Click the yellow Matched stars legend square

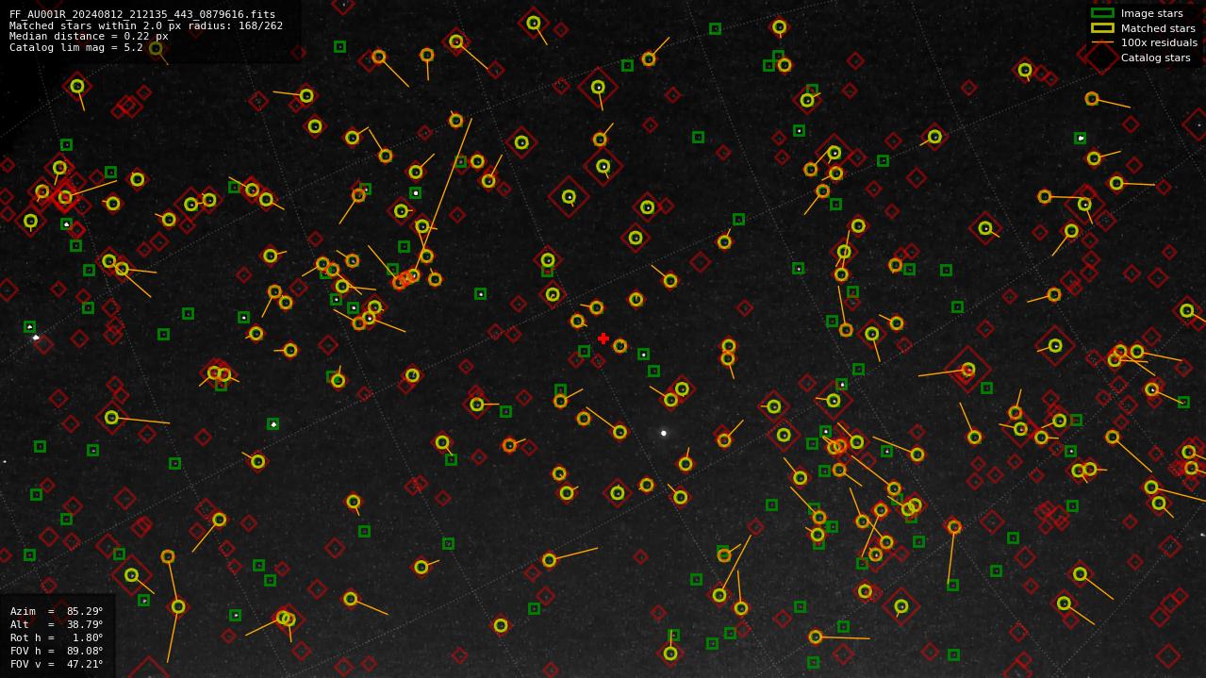1102,28
